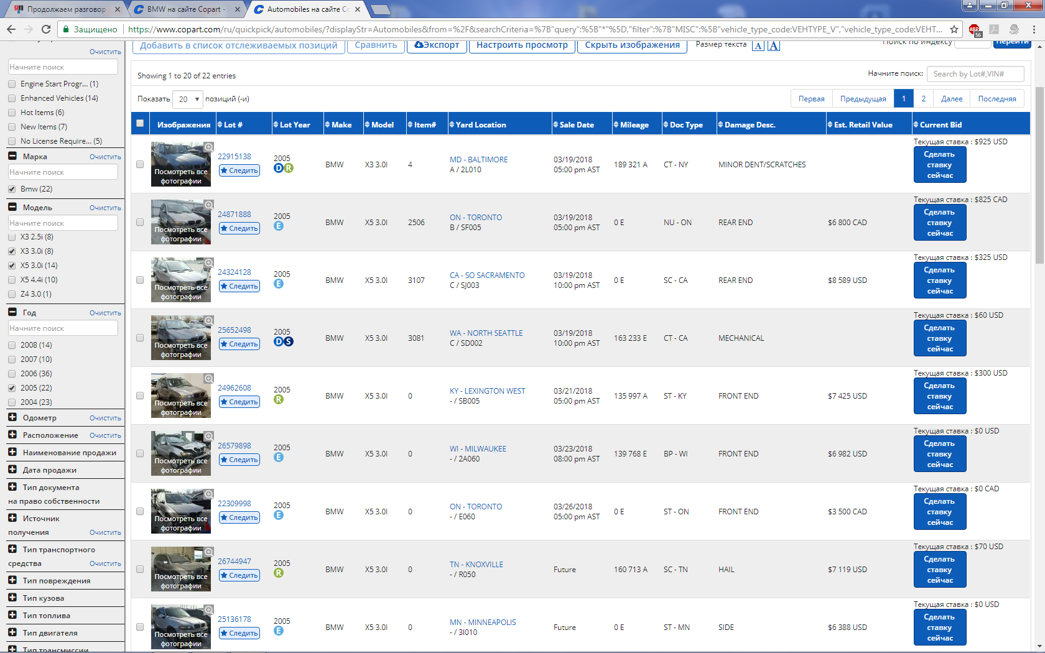Image resolution: width=1045 pixels, height=653 pixels.
Task: Select the smaller text size A icon
Action: tap(758, 45)
